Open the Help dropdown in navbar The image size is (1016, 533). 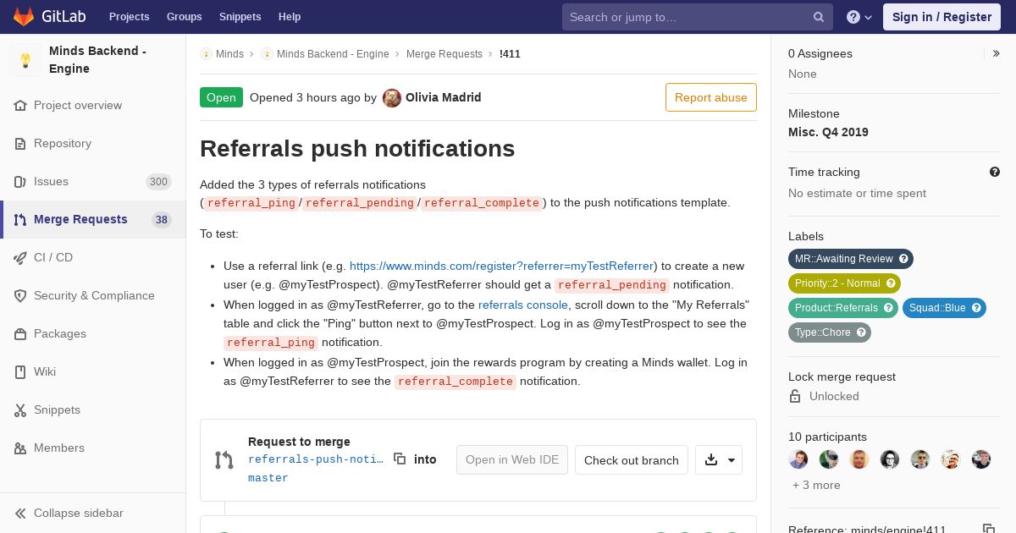pyautogui.click(x=859, y=17)
